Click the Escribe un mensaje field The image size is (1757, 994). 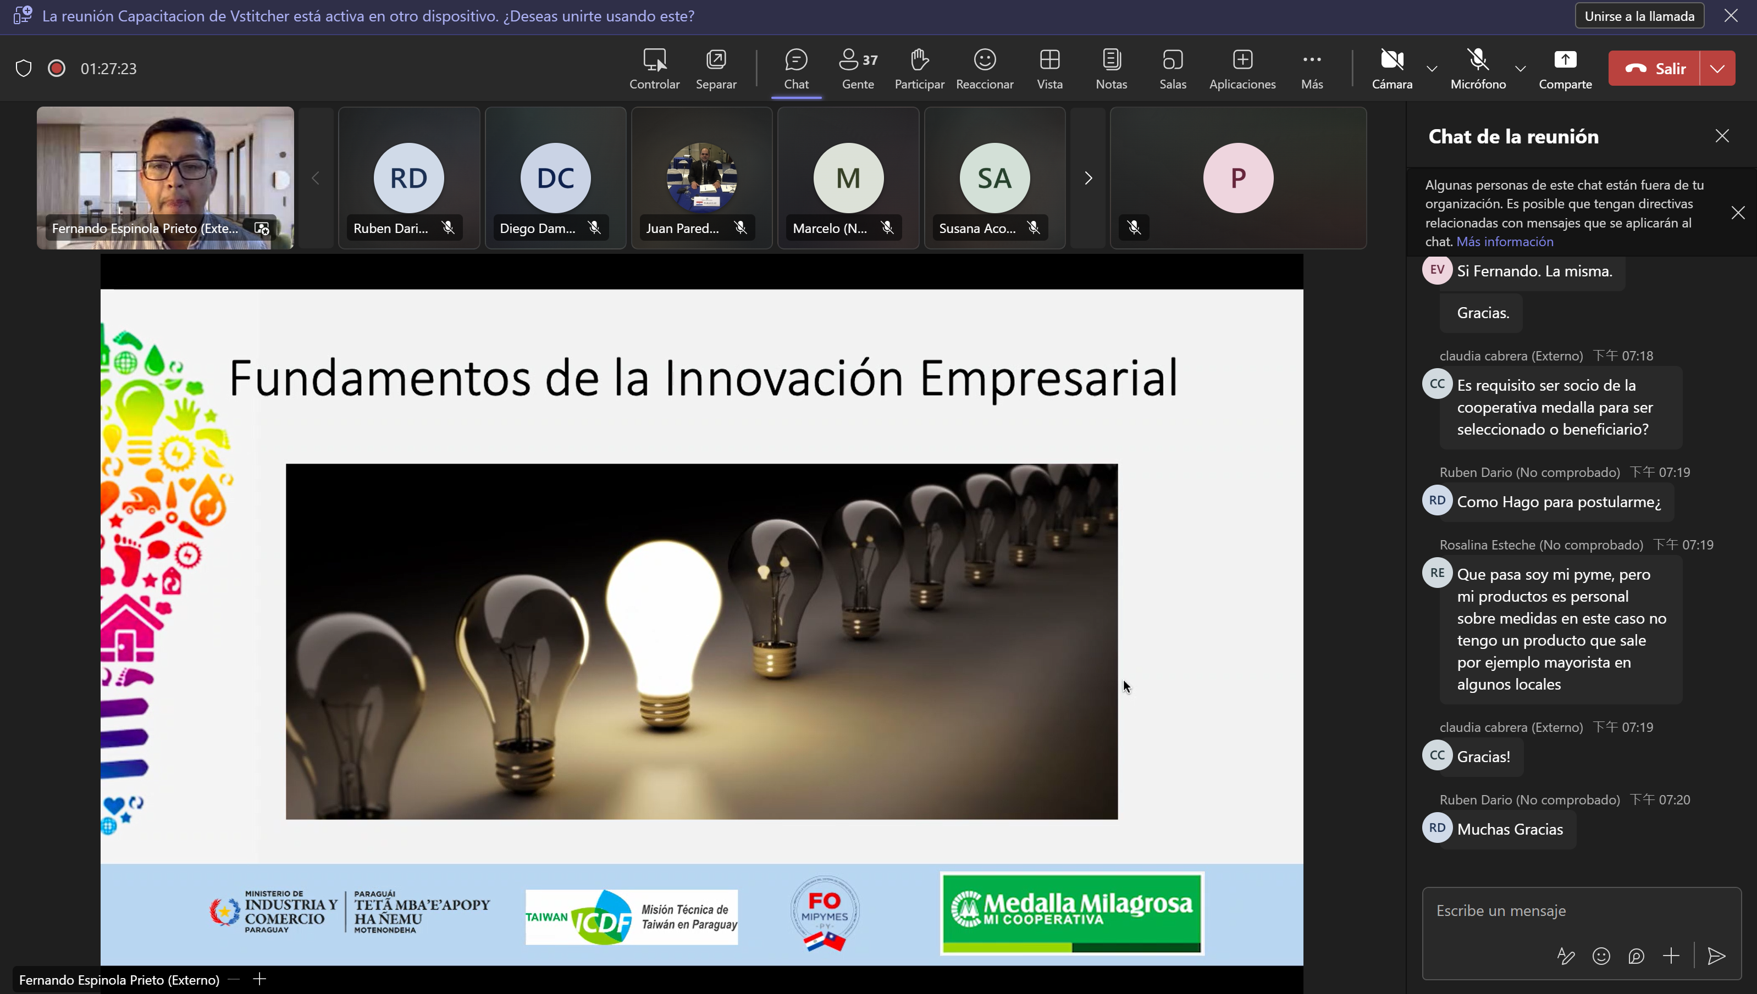click(1581, 910)
